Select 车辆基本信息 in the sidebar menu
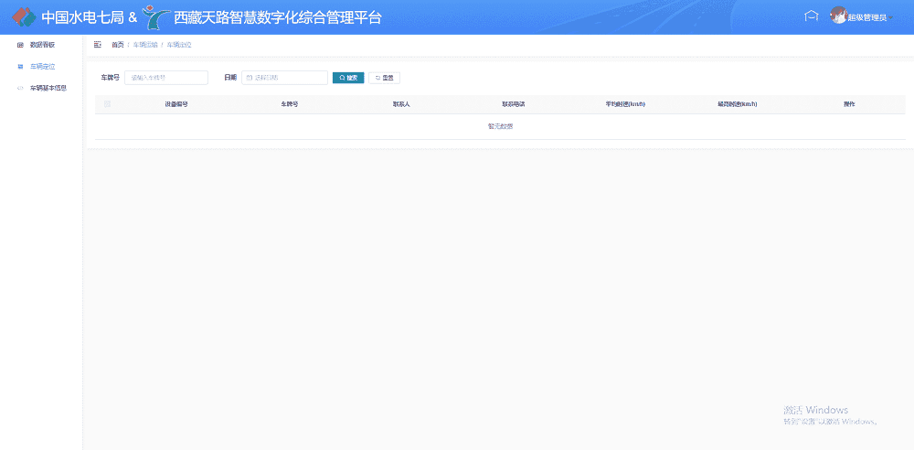 click(x=48, y=88)
